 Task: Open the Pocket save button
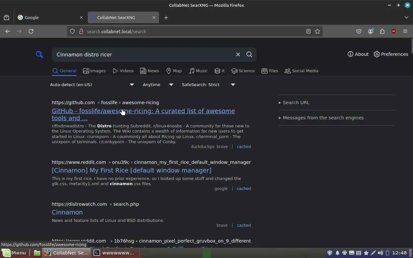coord(359,31)
